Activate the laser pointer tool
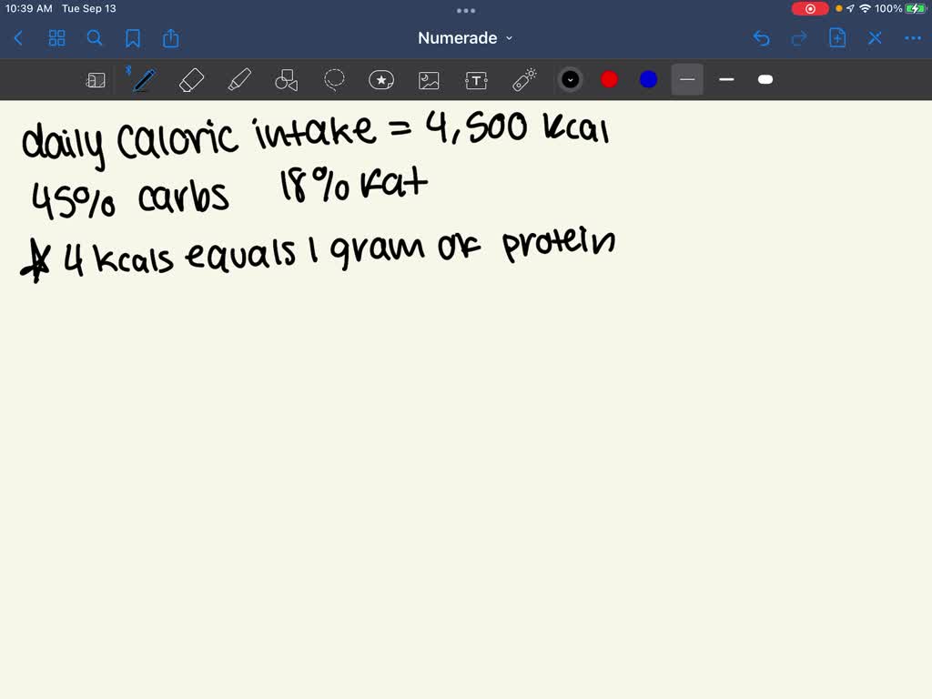The width and height of the screenshot is (932, 699). coord(524,80)
